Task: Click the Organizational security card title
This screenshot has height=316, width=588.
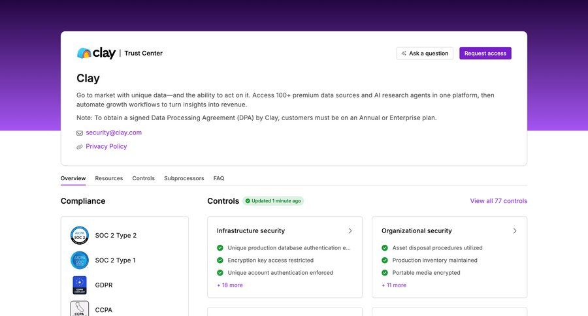Action: pos(417,231)
